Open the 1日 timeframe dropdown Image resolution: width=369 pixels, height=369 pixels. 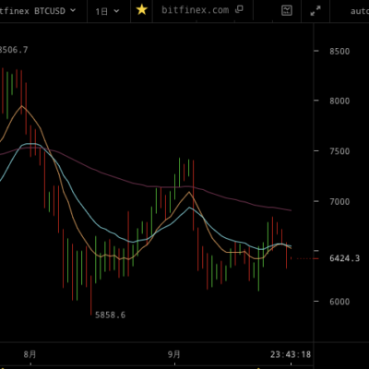tap(107, 11)
